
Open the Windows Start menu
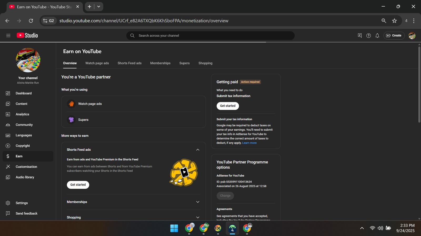coord(174,228)
